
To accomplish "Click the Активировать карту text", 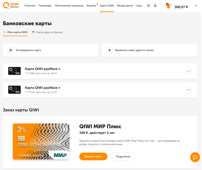I will coord(28,50).
